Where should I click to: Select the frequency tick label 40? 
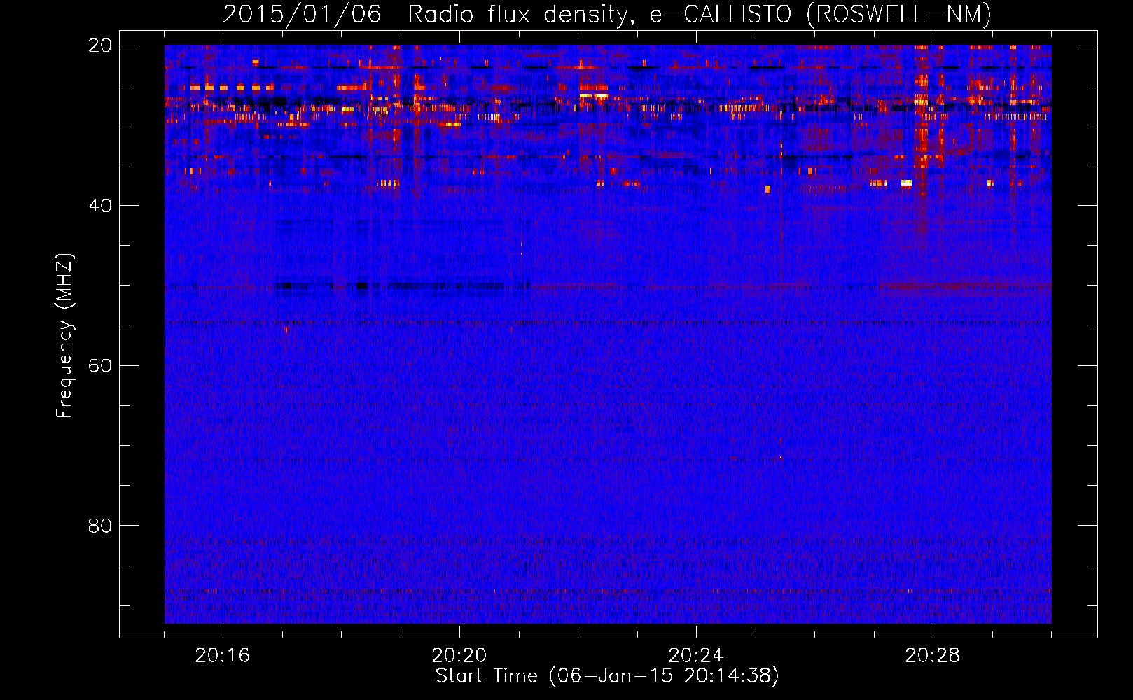click(x=100, y=206)
